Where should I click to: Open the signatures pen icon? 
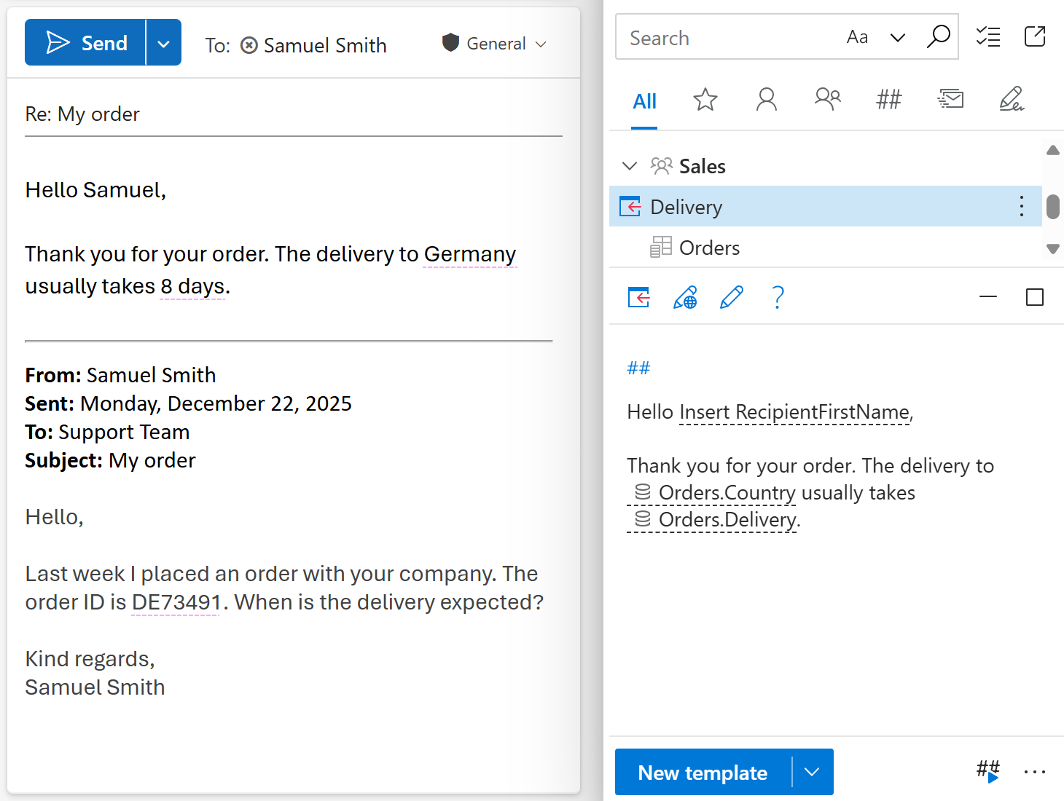[x=1012, y=100]
